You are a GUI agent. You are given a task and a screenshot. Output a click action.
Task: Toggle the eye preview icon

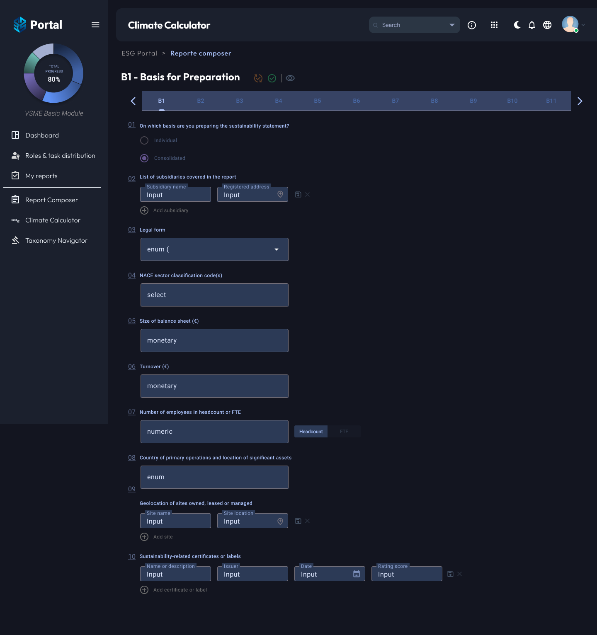tap(290, 78)
